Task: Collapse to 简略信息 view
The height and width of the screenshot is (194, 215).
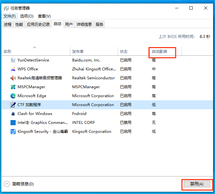Action: pyautogui.click(x=19, y=184)
